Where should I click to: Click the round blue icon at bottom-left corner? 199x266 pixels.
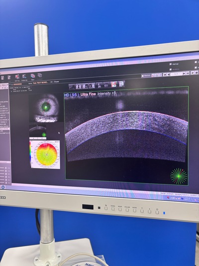coord(3,187)
